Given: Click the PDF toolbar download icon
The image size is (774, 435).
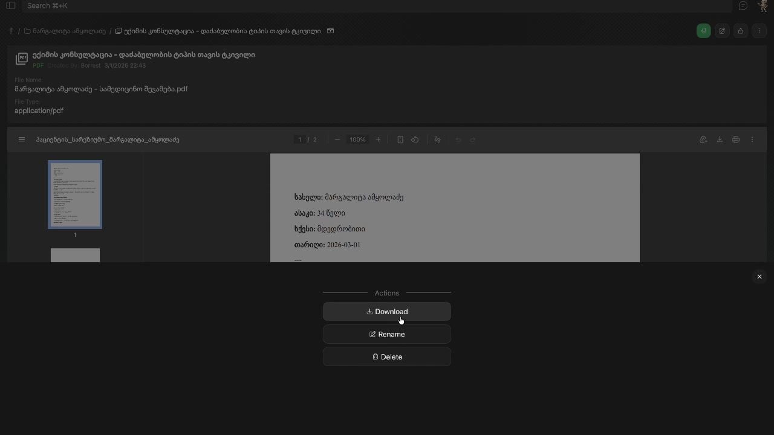Looking at the screenshot, I should (720, 140).
